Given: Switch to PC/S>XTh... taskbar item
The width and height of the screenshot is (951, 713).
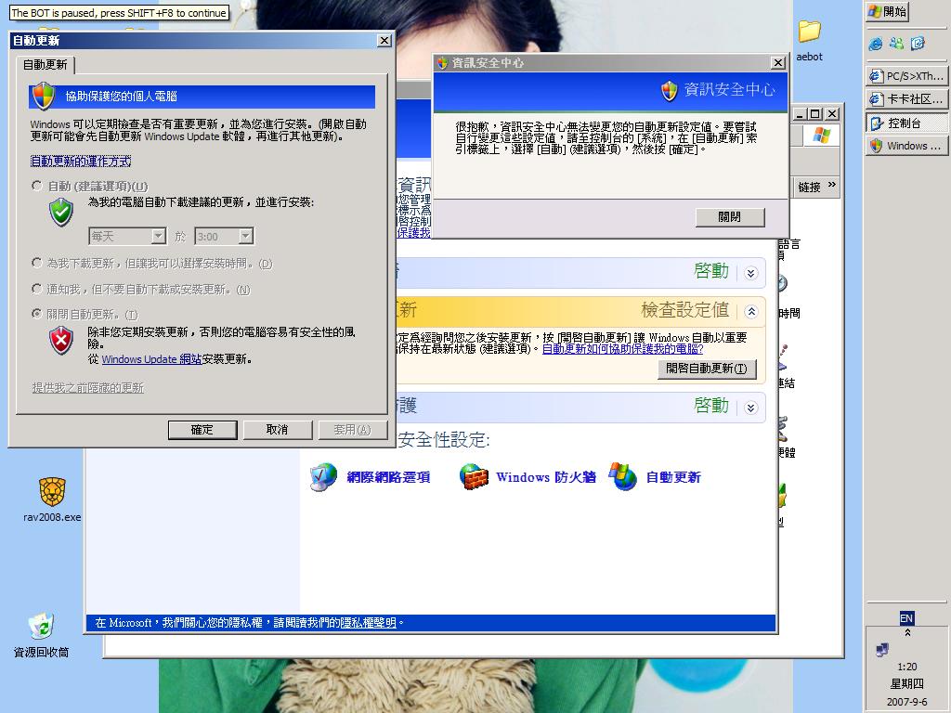Looking at the screenshot, I should pos(906,76).
